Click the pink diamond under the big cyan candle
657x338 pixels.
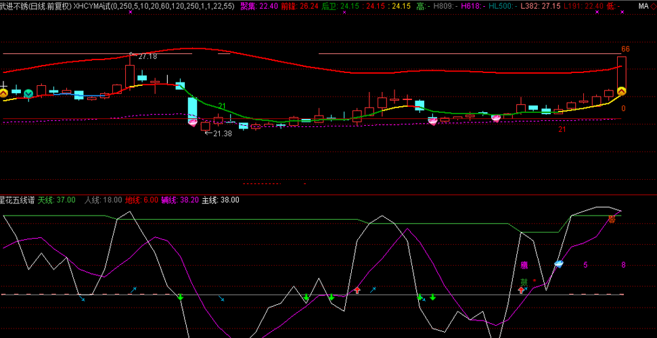(x=193, y=123)
